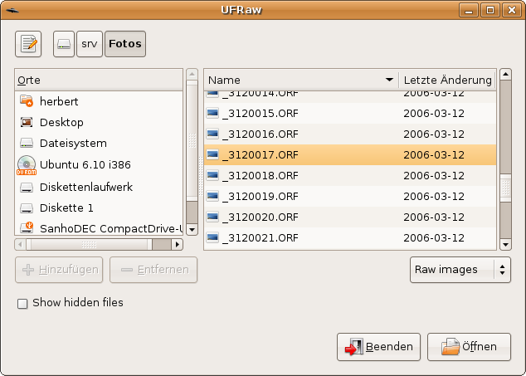Select the herbert home folder icon
The width and height of the screenshot is (526, 376).
pyautogui.click(x=27, y=101)
